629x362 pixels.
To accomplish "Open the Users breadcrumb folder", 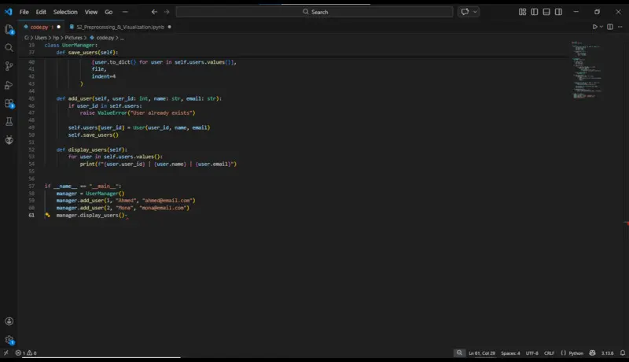I will [x=41, y=38].
